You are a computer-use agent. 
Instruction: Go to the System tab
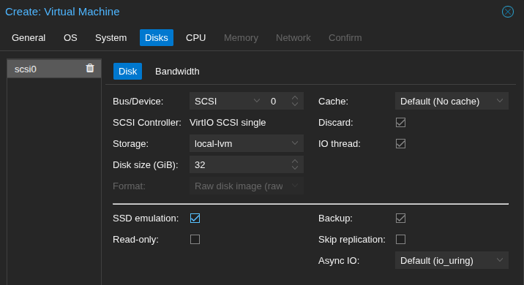pos(111,38)
